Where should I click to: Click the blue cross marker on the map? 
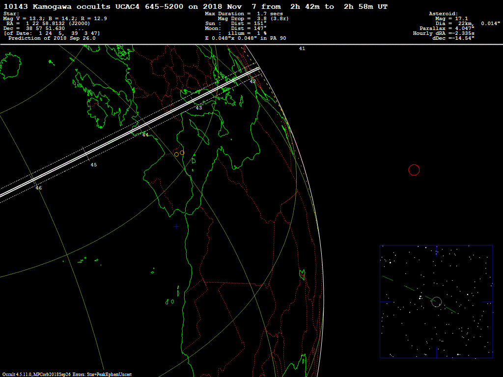pos(176,226)
